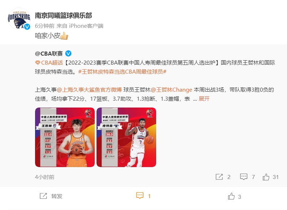Expand full post text with 展开
Screen dimensions: 287x210
click(x=204, y=99)
